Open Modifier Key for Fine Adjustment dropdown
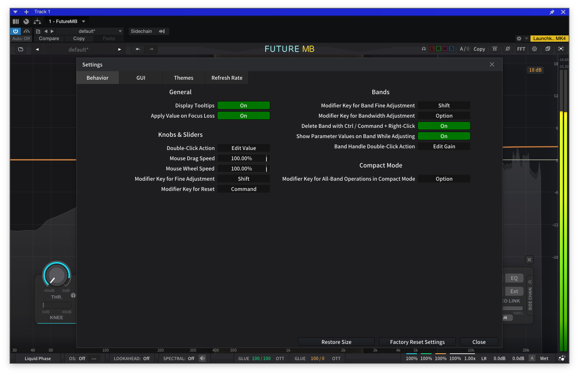The height and width of the screenshot is (375, 579). (243, 179)
